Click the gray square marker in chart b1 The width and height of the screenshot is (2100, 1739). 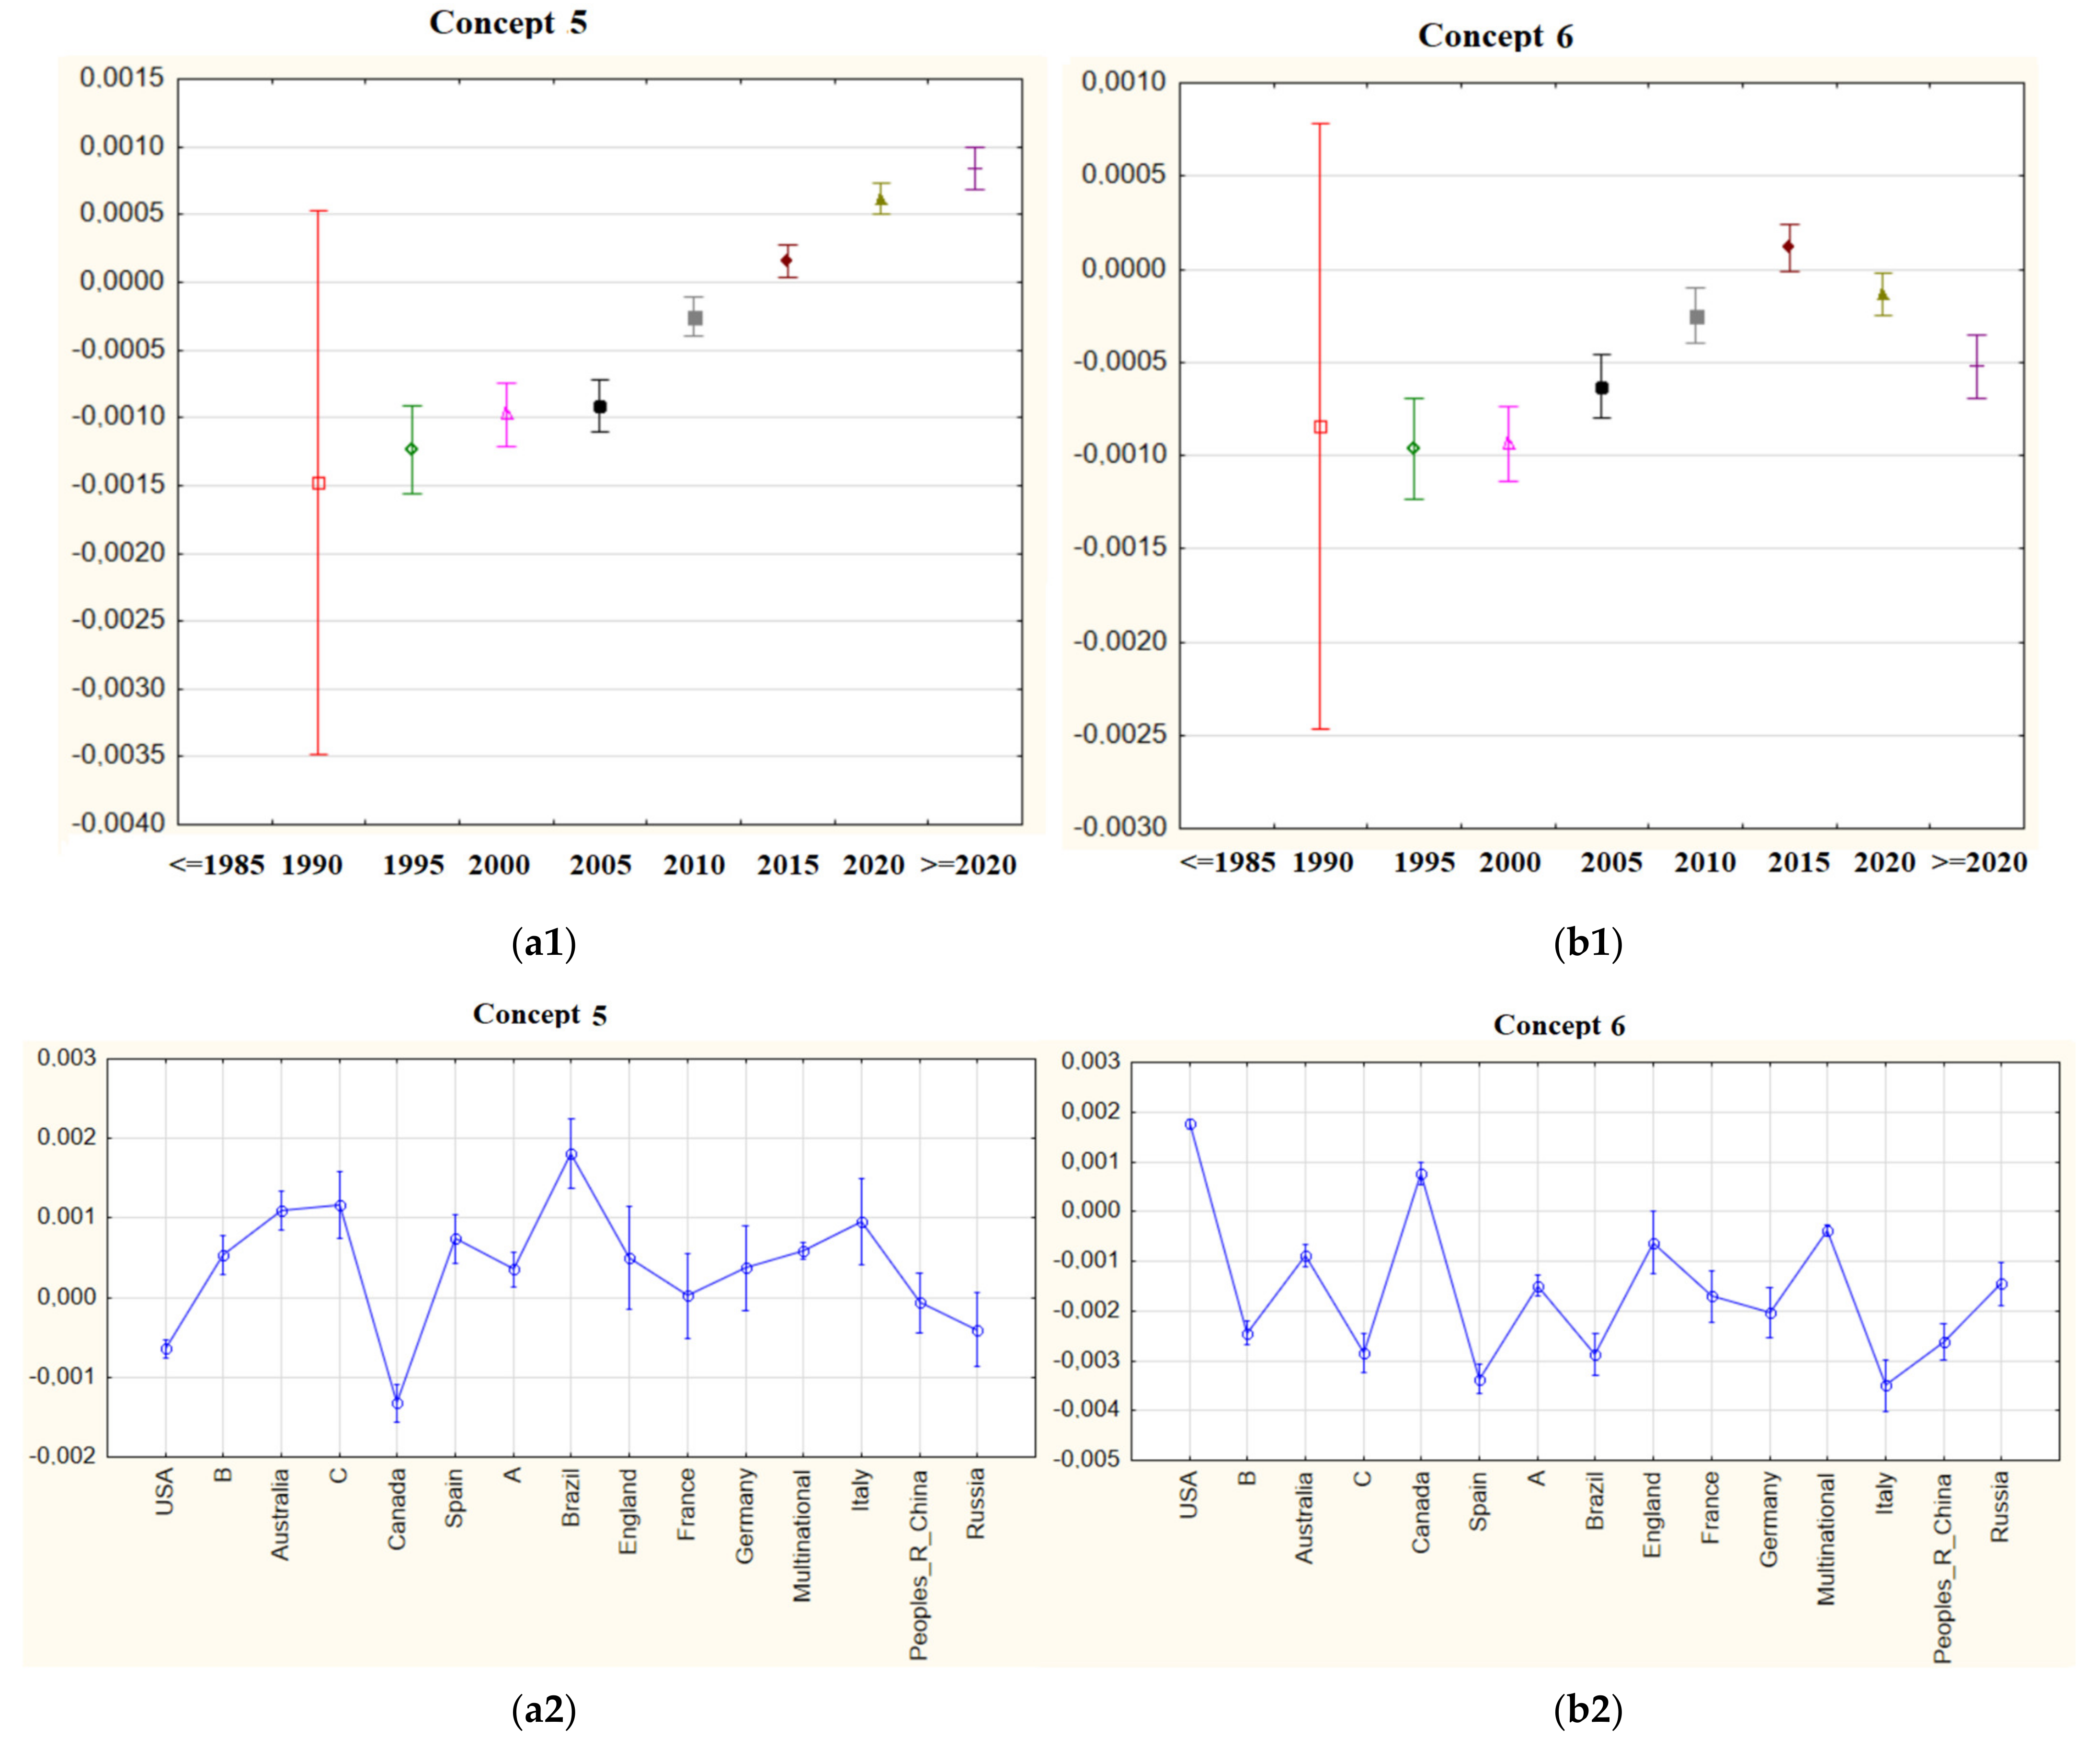[1696, 317]
